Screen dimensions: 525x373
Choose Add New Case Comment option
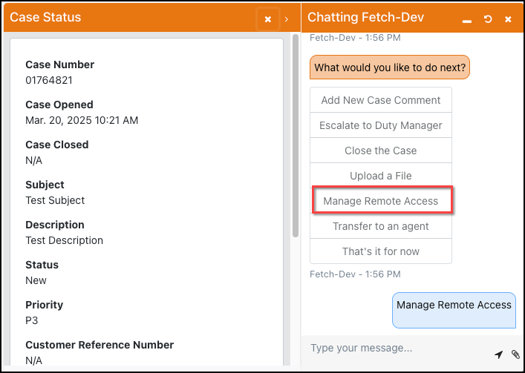[381, 100]
